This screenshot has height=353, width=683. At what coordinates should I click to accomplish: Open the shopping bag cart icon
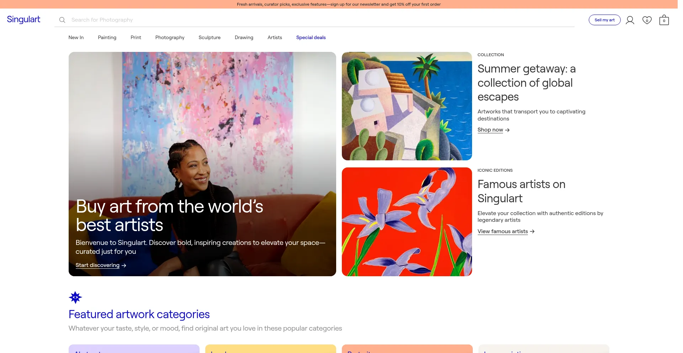664,20
